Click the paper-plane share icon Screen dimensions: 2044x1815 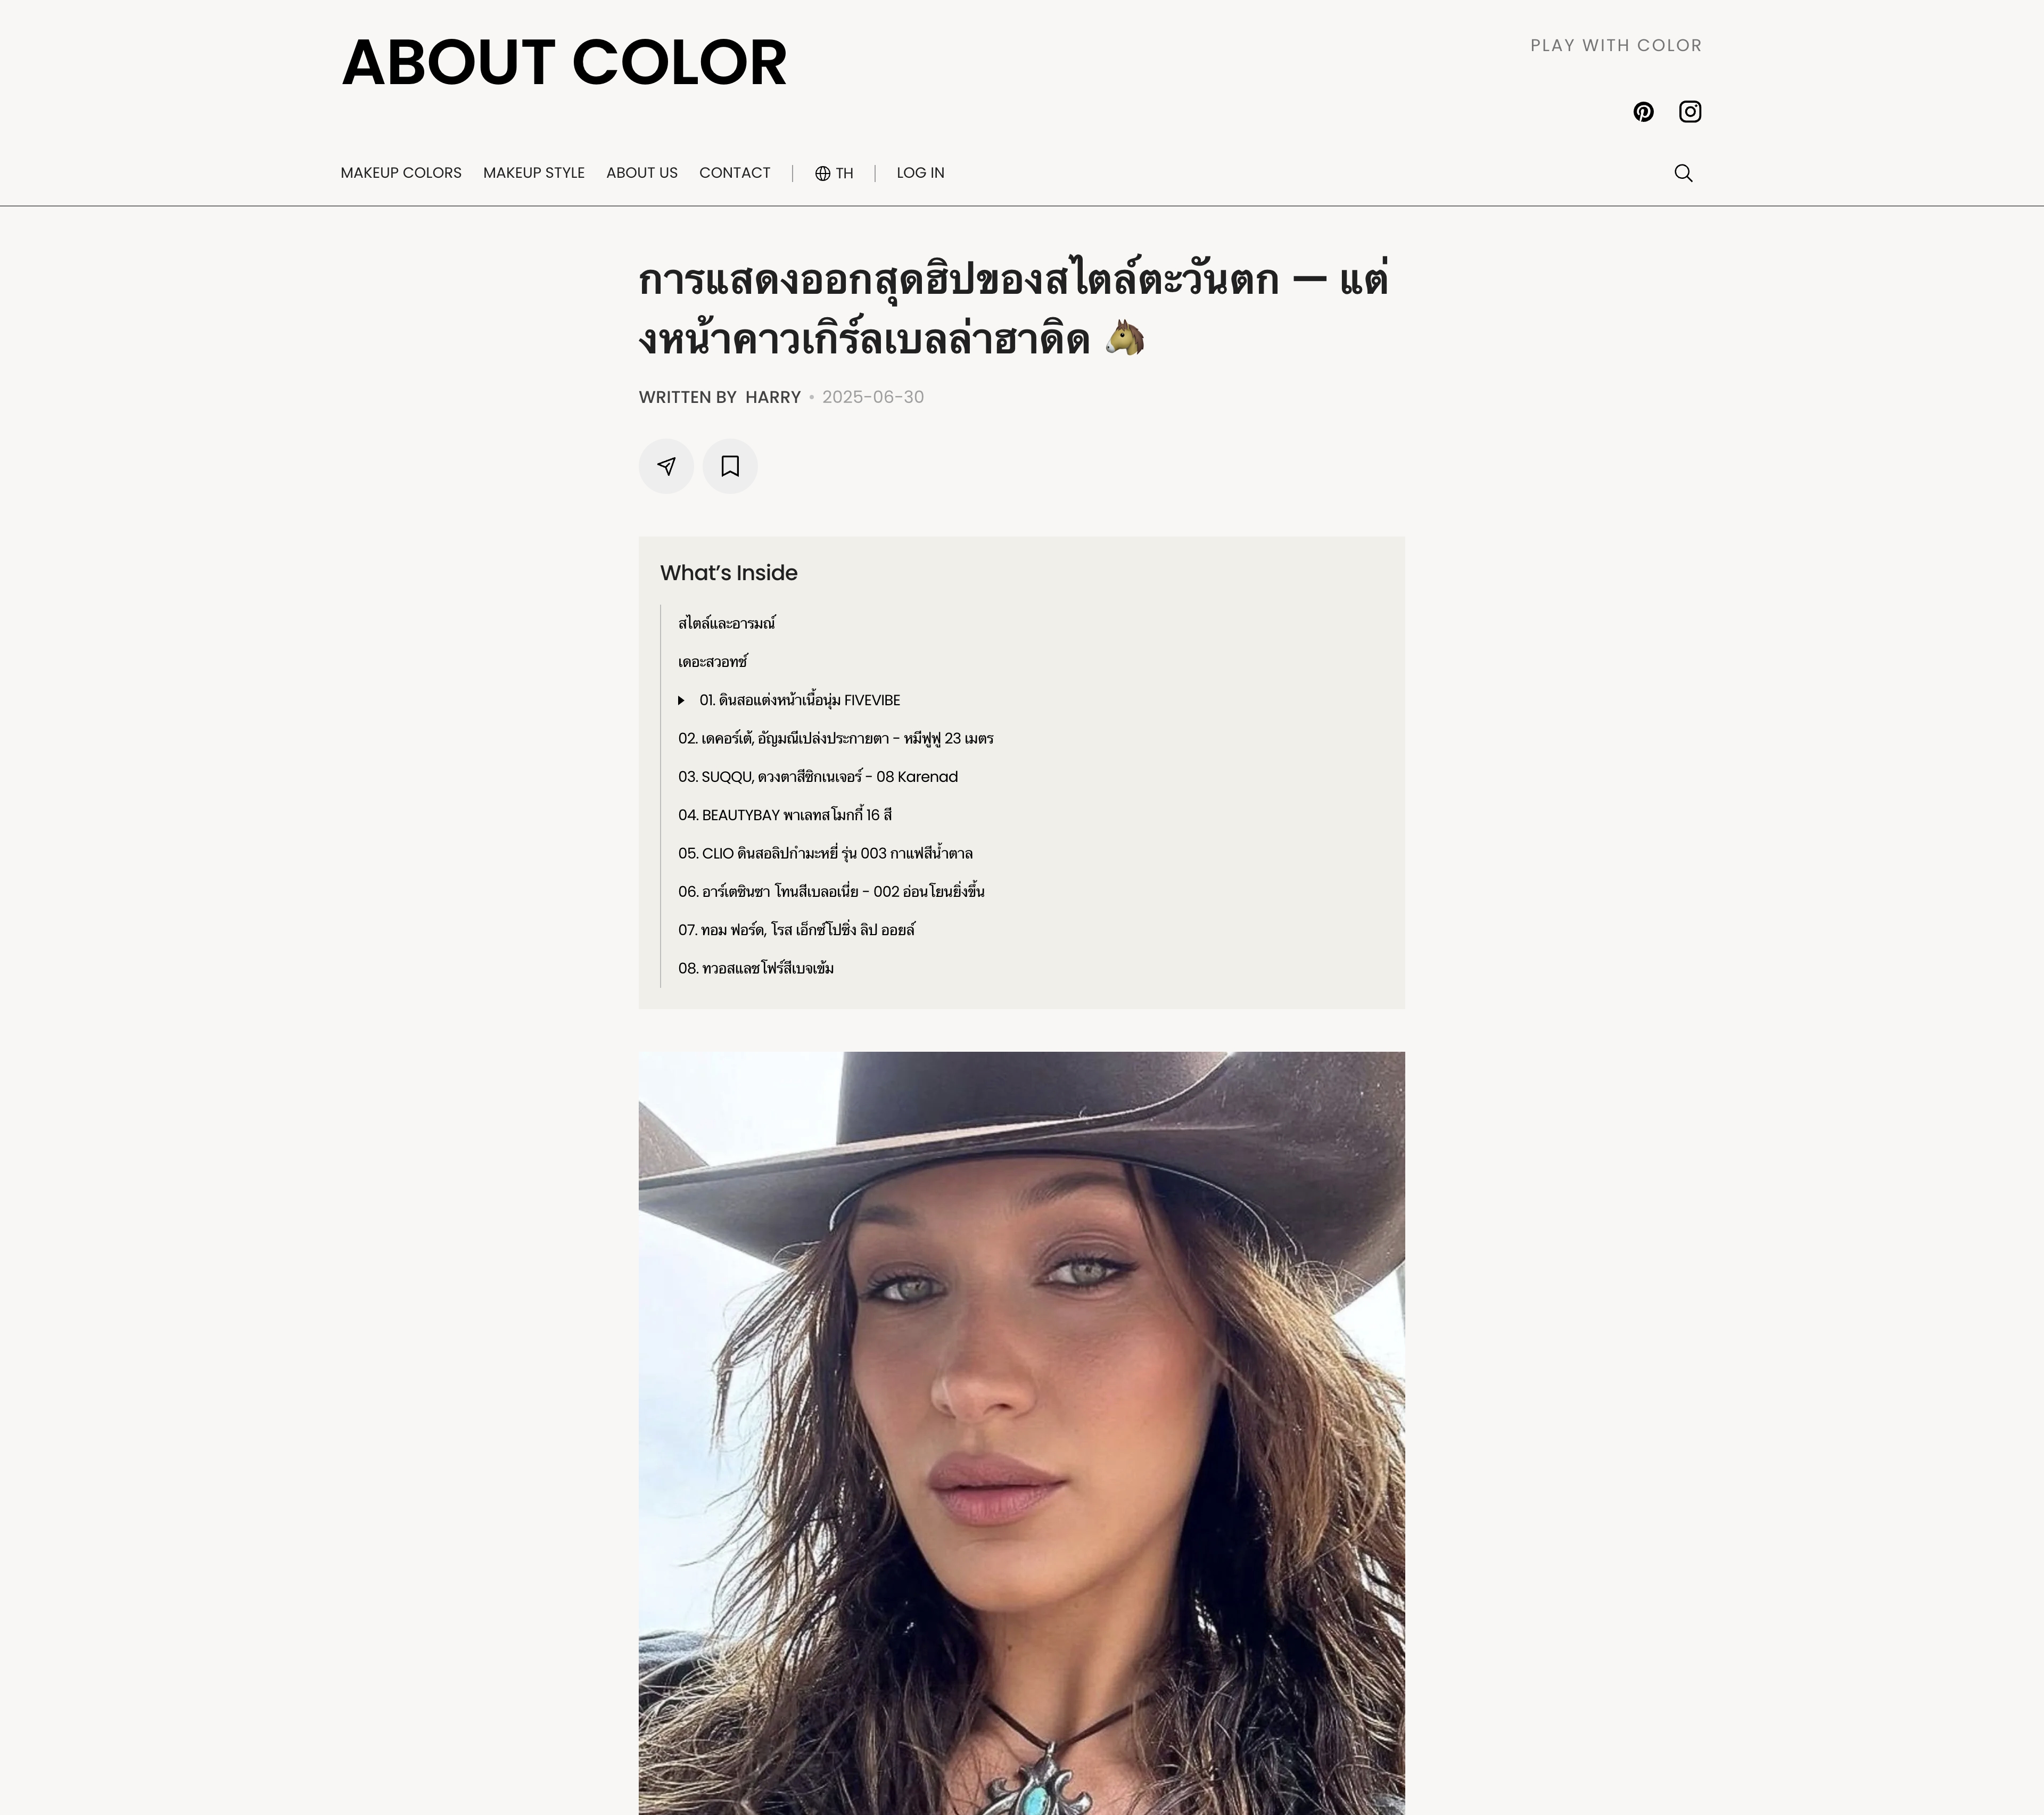(x=666, y=466)
